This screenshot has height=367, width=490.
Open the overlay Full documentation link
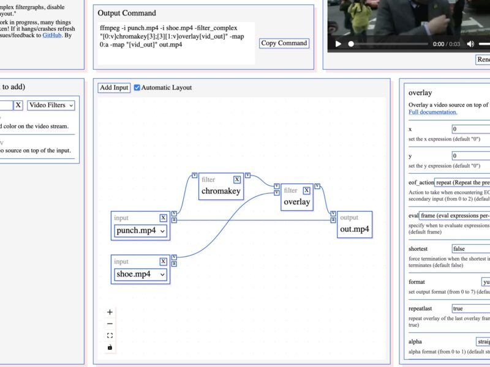[x=433, y=112]
